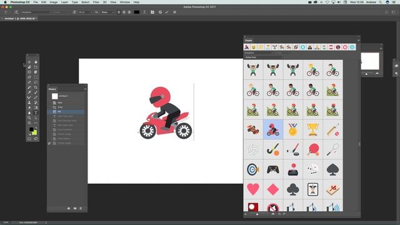The image size is (400, 225).
Task: Select the Crop history state
Action: [66, 107]
